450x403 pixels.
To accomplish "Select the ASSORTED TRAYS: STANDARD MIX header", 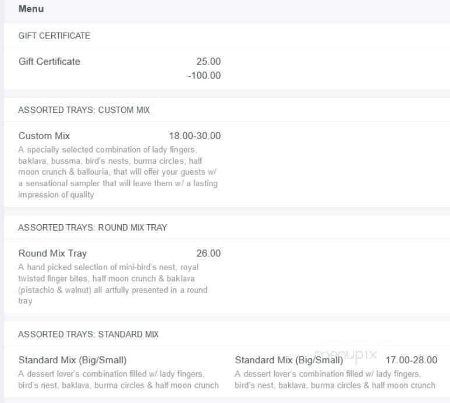I will [88, 335].
